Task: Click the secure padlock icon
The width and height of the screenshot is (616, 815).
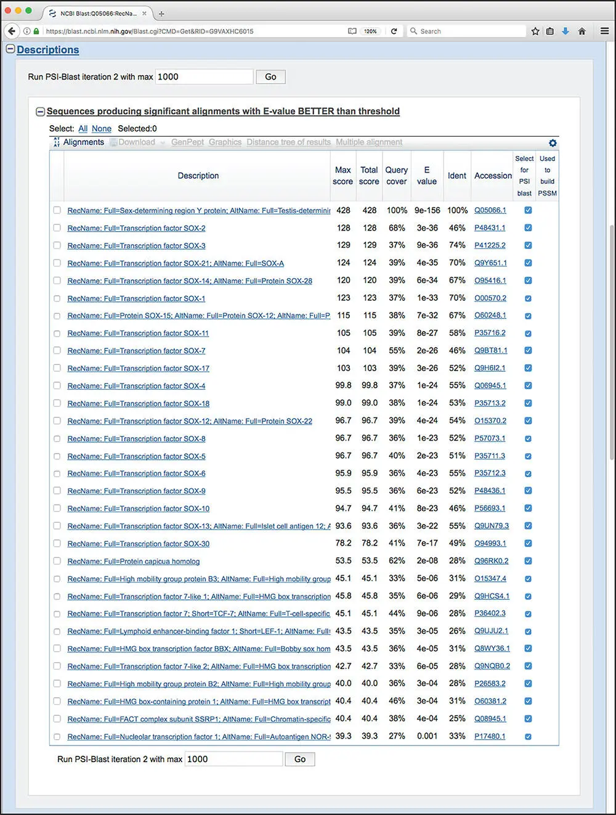Action: click(x=36, y=31)
